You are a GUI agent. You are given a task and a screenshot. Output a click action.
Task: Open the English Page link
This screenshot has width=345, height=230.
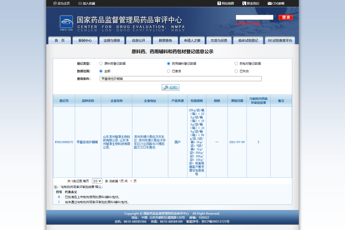point(248,23)
